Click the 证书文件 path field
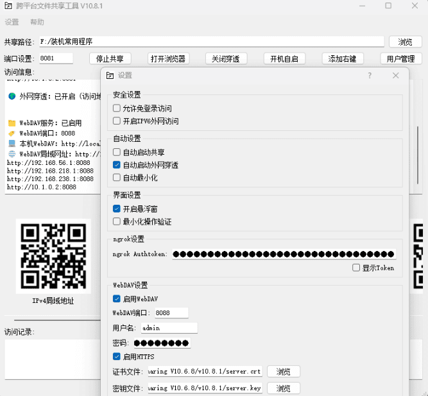This screenshot has height=396, width=428. click(x=205, y=372)
